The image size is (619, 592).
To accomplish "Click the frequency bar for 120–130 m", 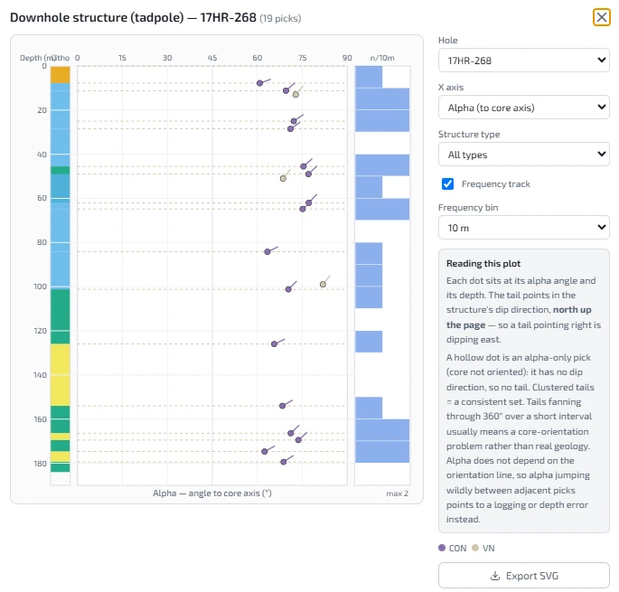I will 369,342.
